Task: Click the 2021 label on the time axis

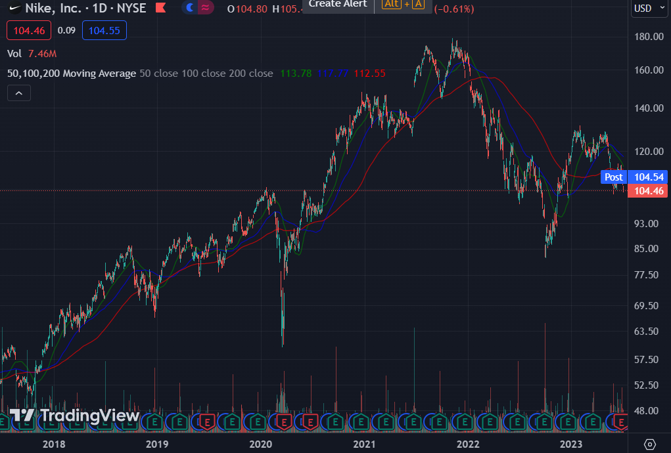Action: pyautogui.click(x=364, y=444)
